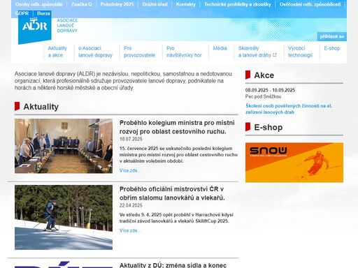Open Školení osob pověřených činností event link
Viewport: 358px width, 268px height.
pos(289,109)
